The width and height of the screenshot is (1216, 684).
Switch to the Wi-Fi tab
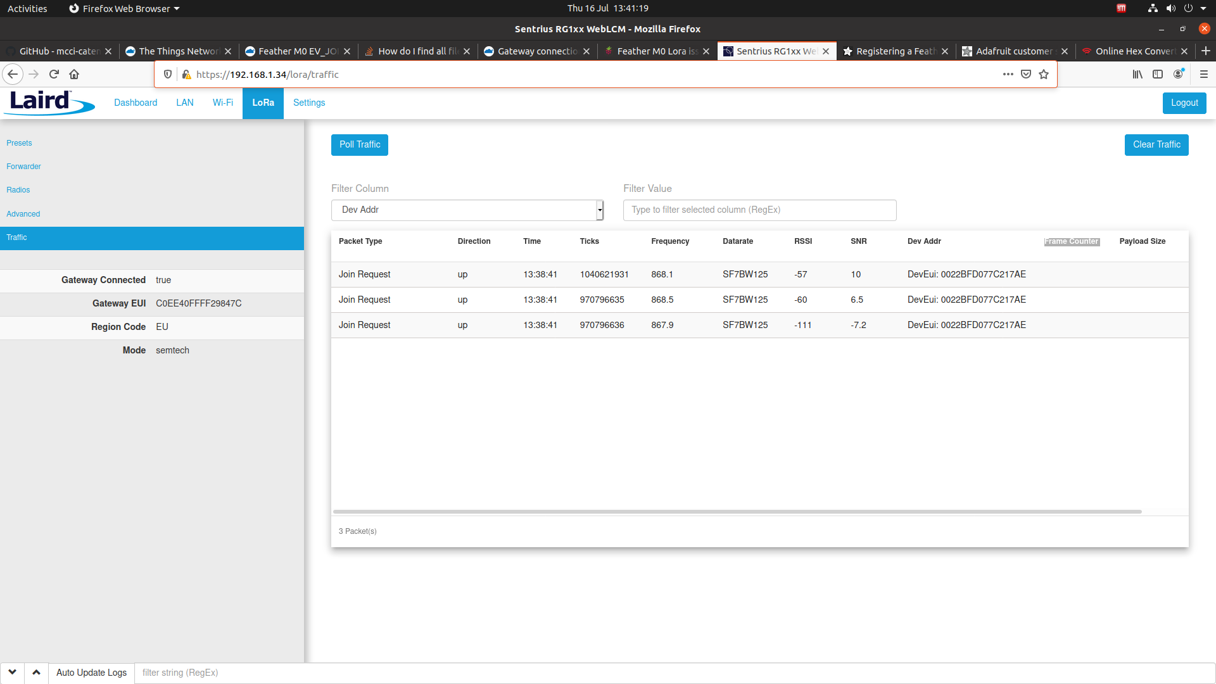click(x=223, y=103)
